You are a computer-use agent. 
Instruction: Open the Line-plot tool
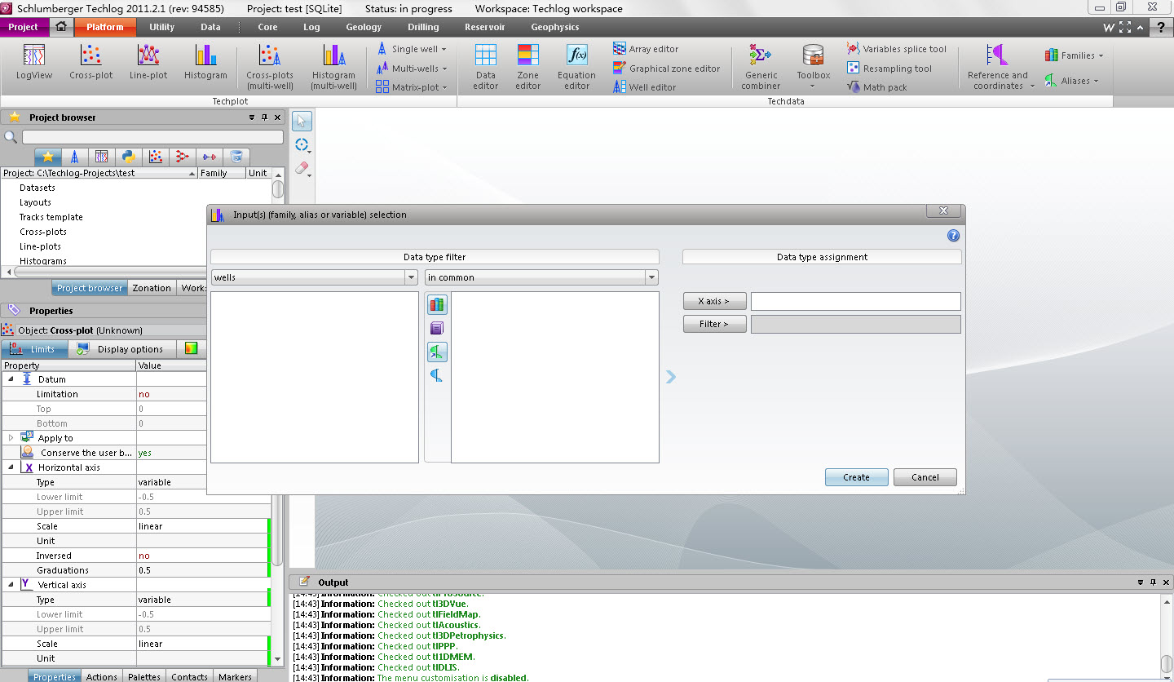[148, 62]
